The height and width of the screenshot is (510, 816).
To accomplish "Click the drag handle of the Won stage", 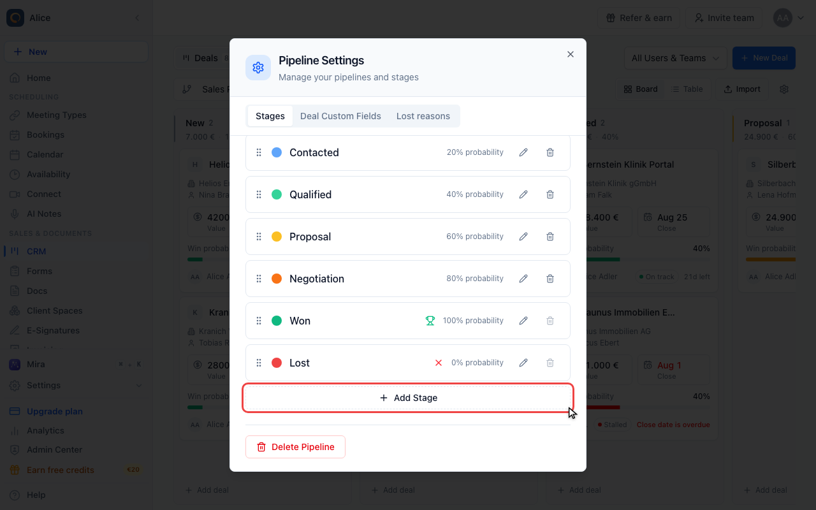I will click(259, 321).
